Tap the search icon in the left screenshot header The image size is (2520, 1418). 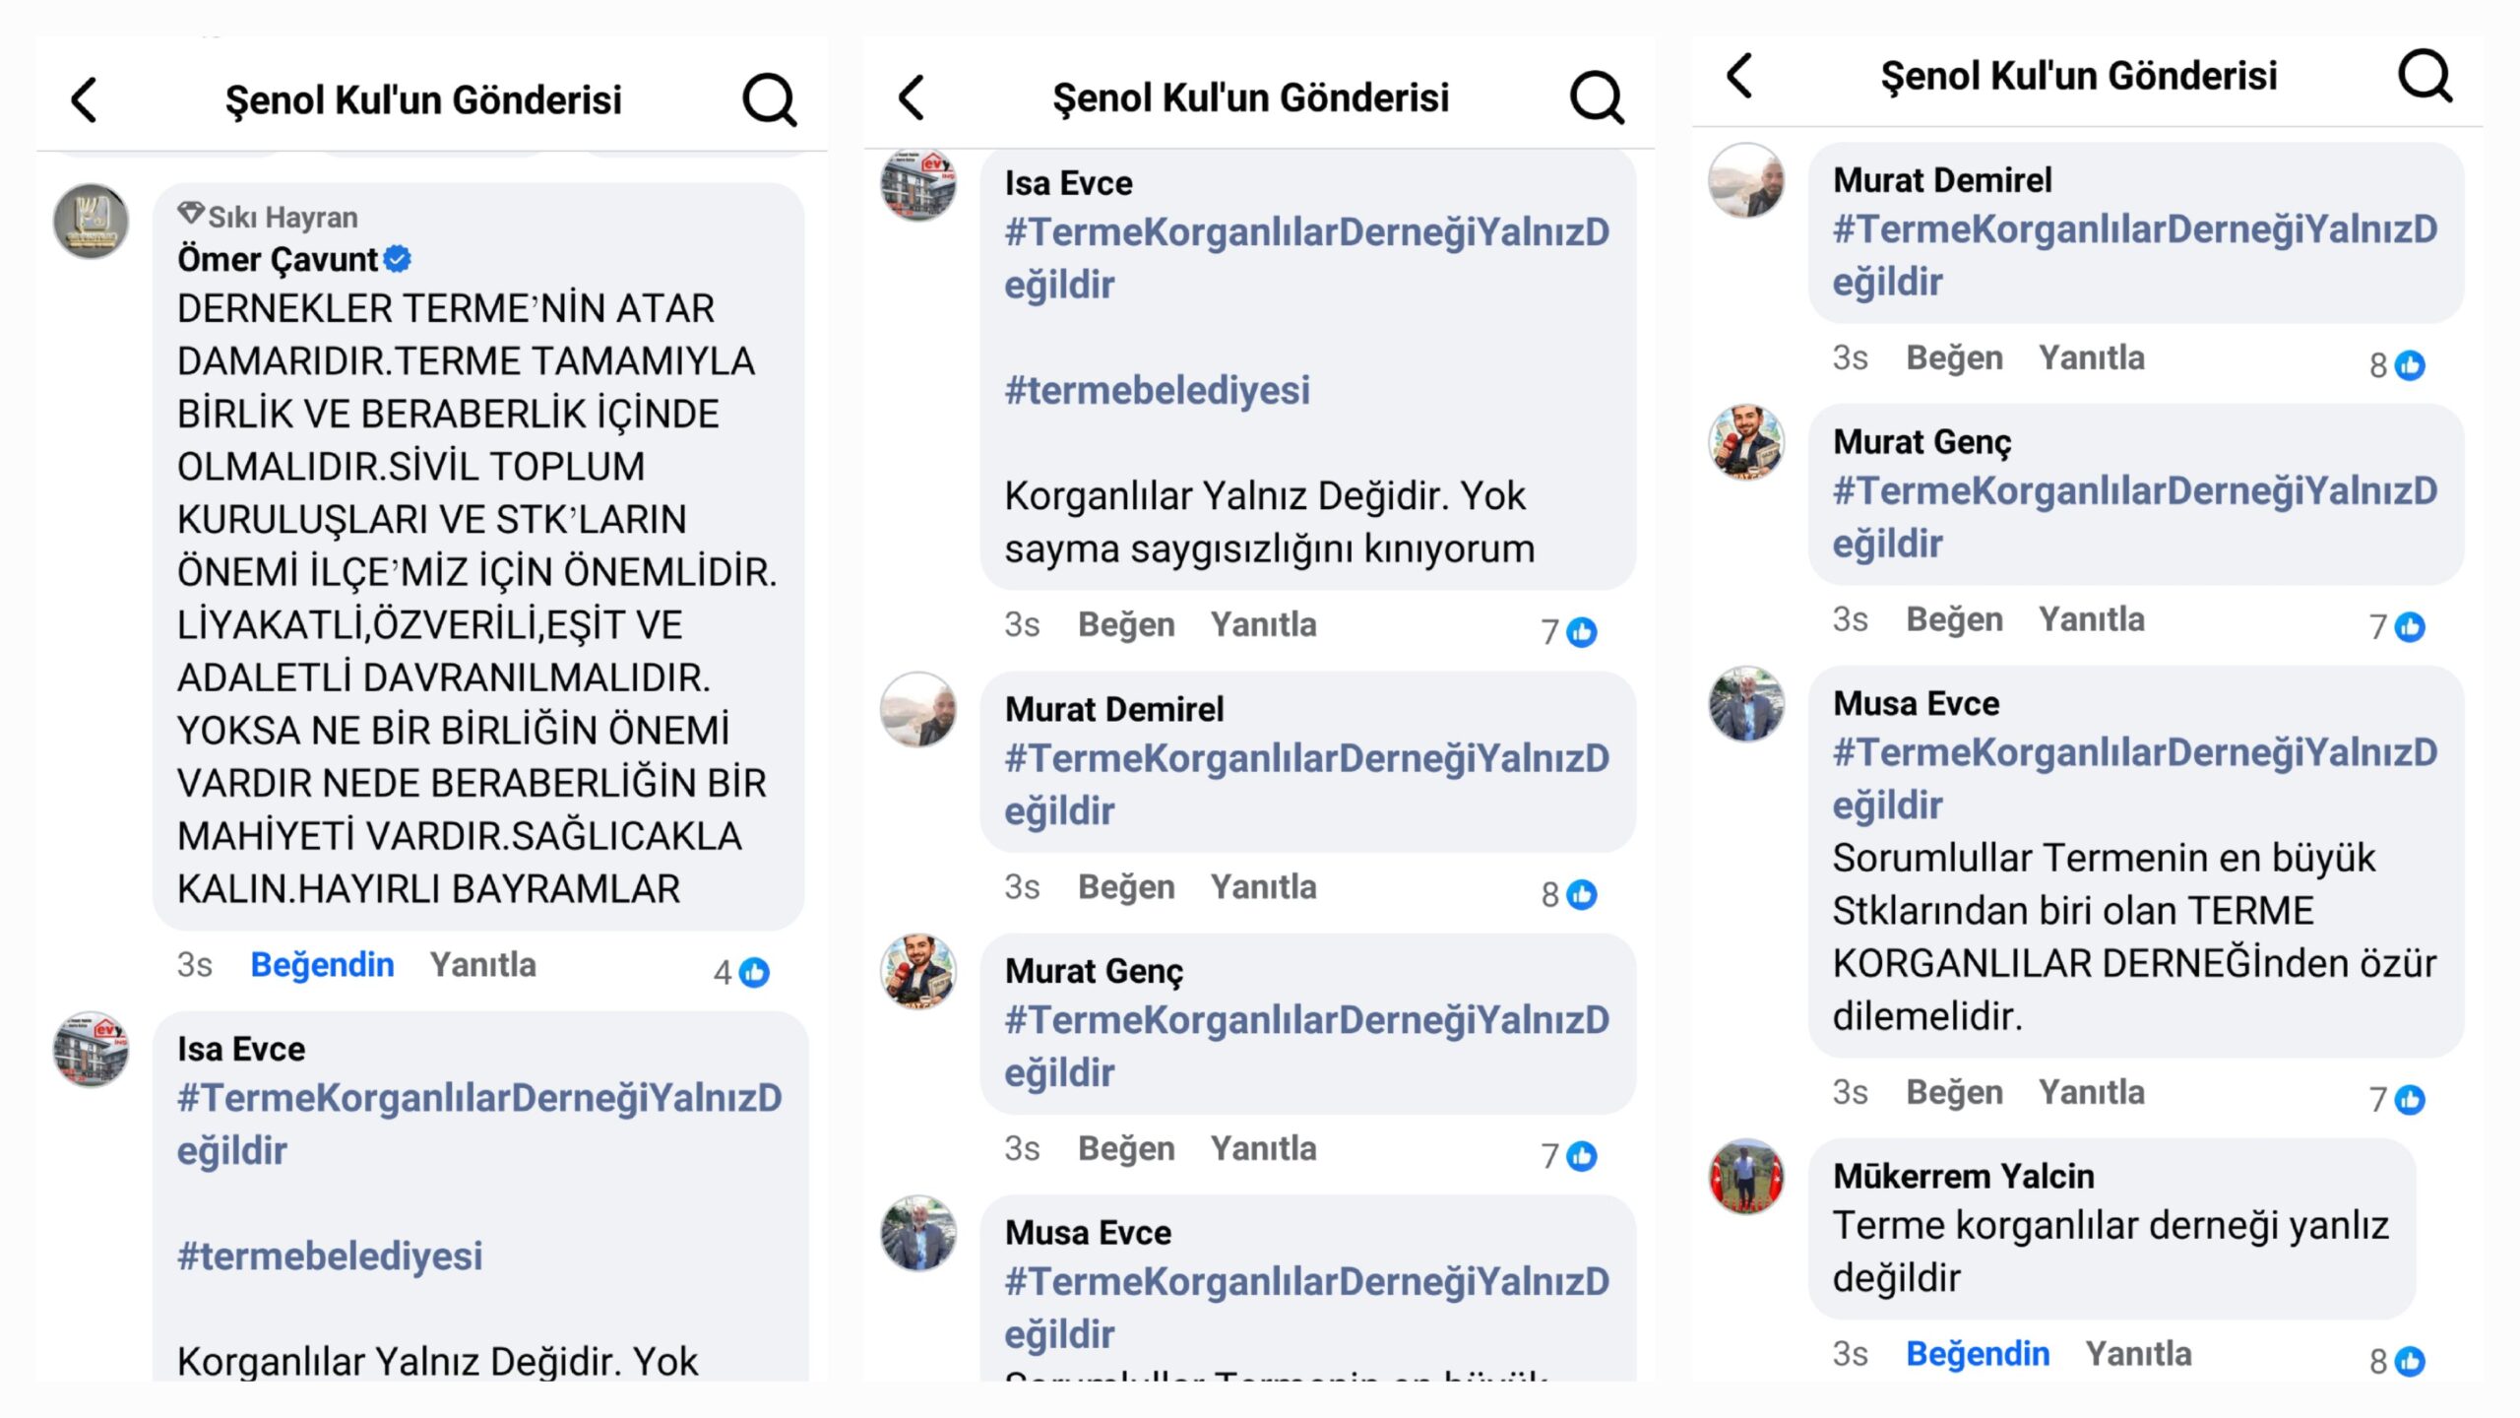click(769, 99)
